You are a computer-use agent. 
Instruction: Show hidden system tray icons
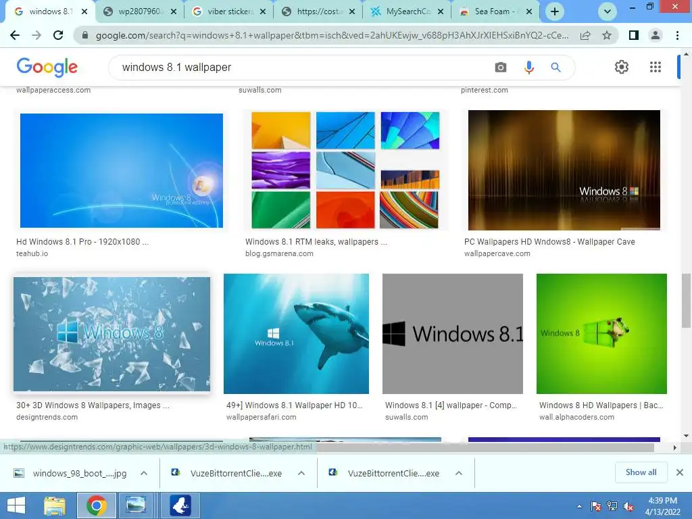[x=579, y=506]
